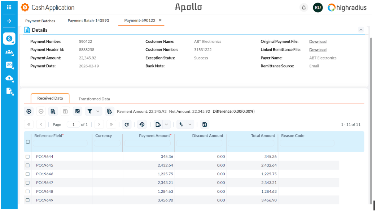Expand the sidebar with the arrow icon
Image resolution: width=389 pixels, height=212 pixels.
[x=9, y=21]
